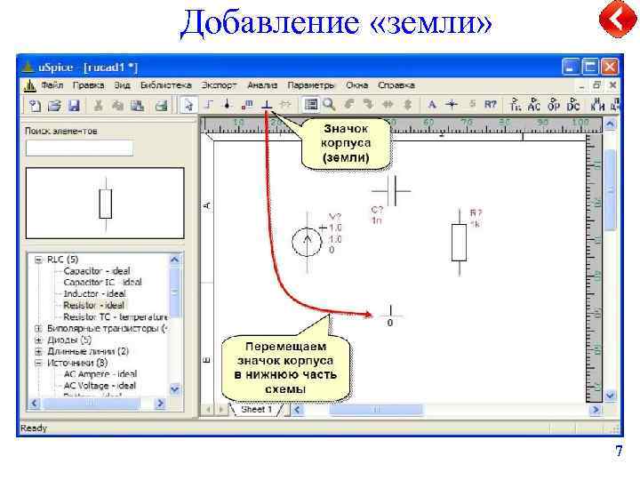Select 'Inductor - ideal' tree item
This screenshot has width=640, height=480.
pyautogui.click(x=95, y=293)
